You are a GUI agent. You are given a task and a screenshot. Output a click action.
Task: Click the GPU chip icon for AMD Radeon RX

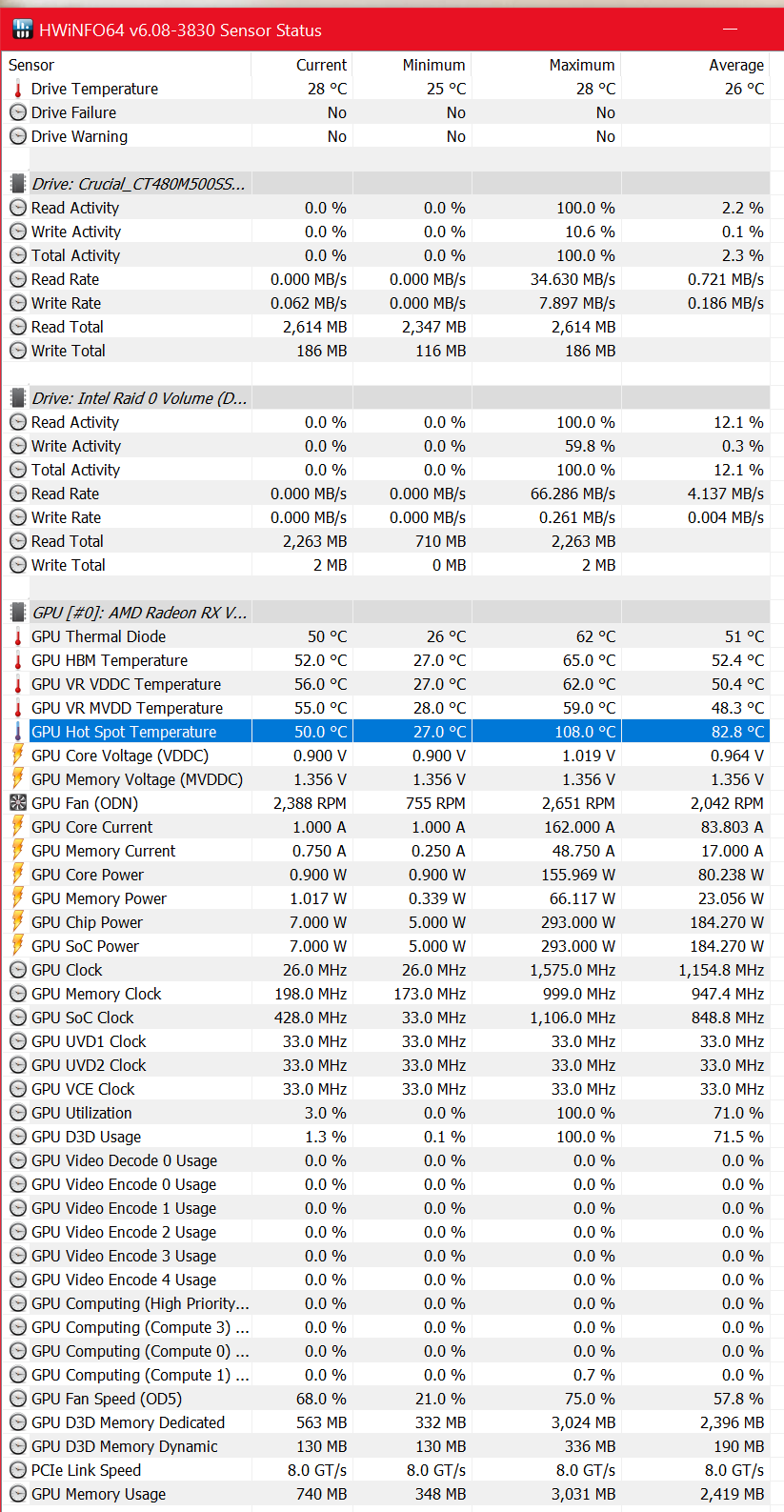click(18, 613)
